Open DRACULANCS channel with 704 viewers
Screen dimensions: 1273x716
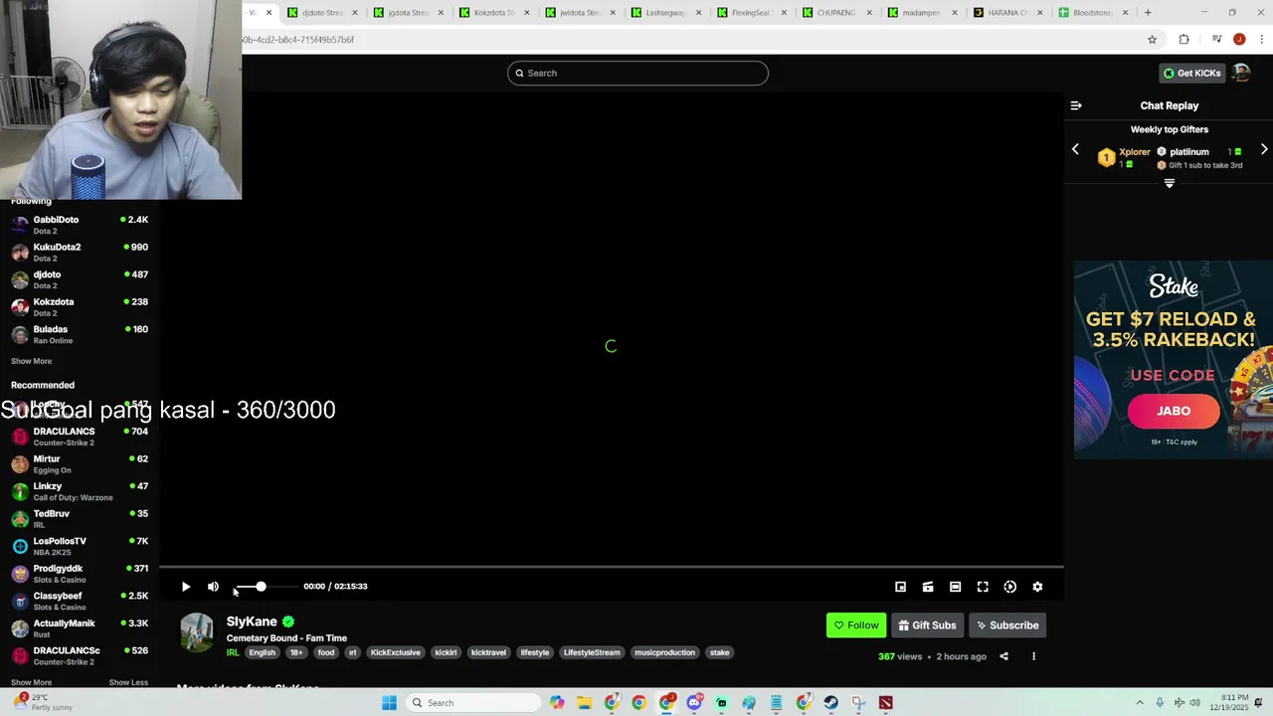coord(80,437)
